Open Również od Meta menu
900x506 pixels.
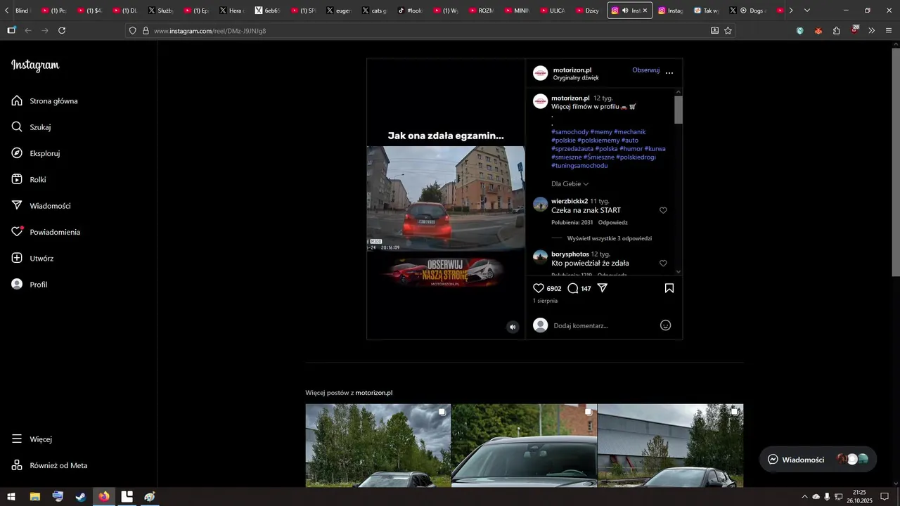(x=50, y=465)
